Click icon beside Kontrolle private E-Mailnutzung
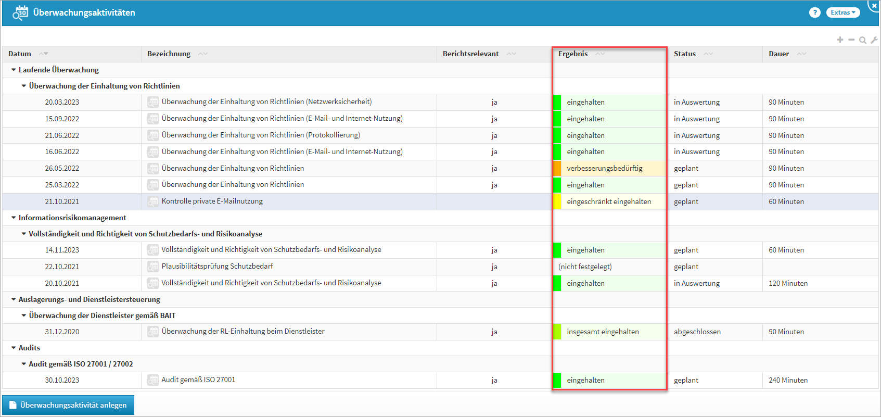Viewport: 881px width, 417px height. (153, 201)
